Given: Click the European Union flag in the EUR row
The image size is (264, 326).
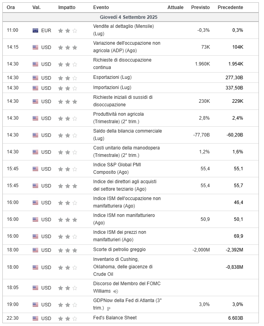Looking at the screenshot, I should click(35, 30).
